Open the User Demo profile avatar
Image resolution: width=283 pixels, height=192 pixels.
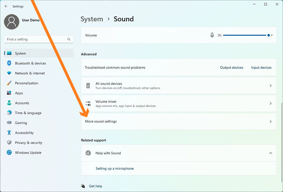(x=12, y=22)
